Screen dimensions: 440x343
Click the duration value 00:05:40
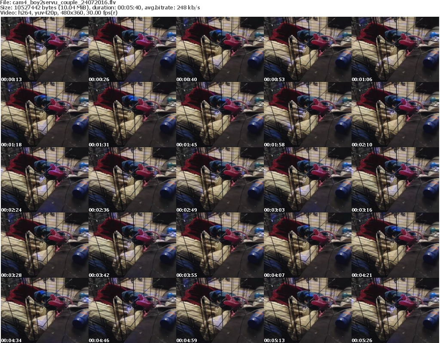(129, 8)
